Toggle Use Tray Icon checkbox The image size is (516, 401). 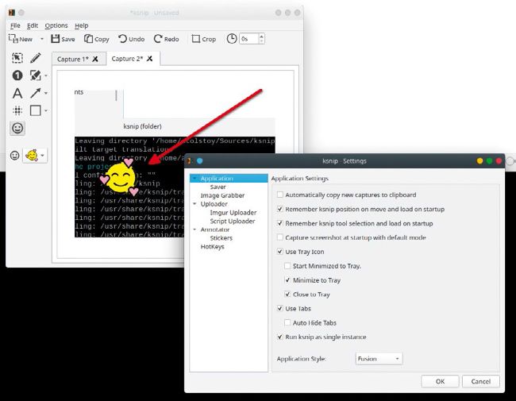pyautogui.click(x=280, y=252)
